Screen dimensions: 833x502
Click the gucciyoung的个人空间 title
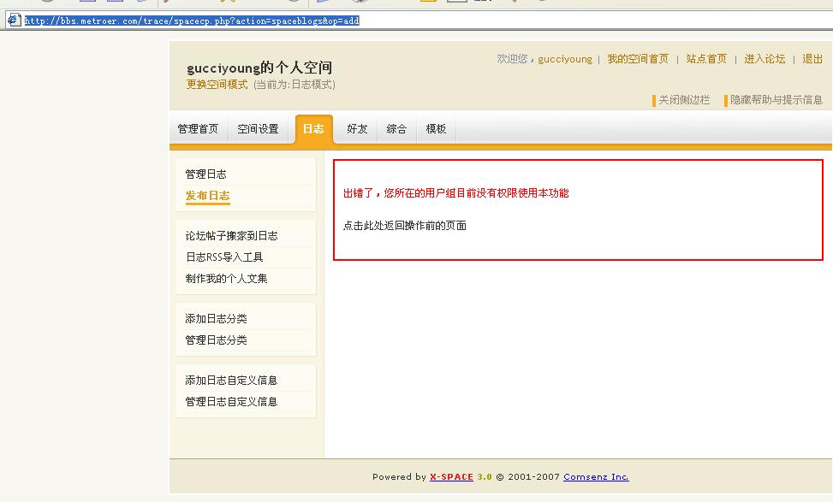259,68
